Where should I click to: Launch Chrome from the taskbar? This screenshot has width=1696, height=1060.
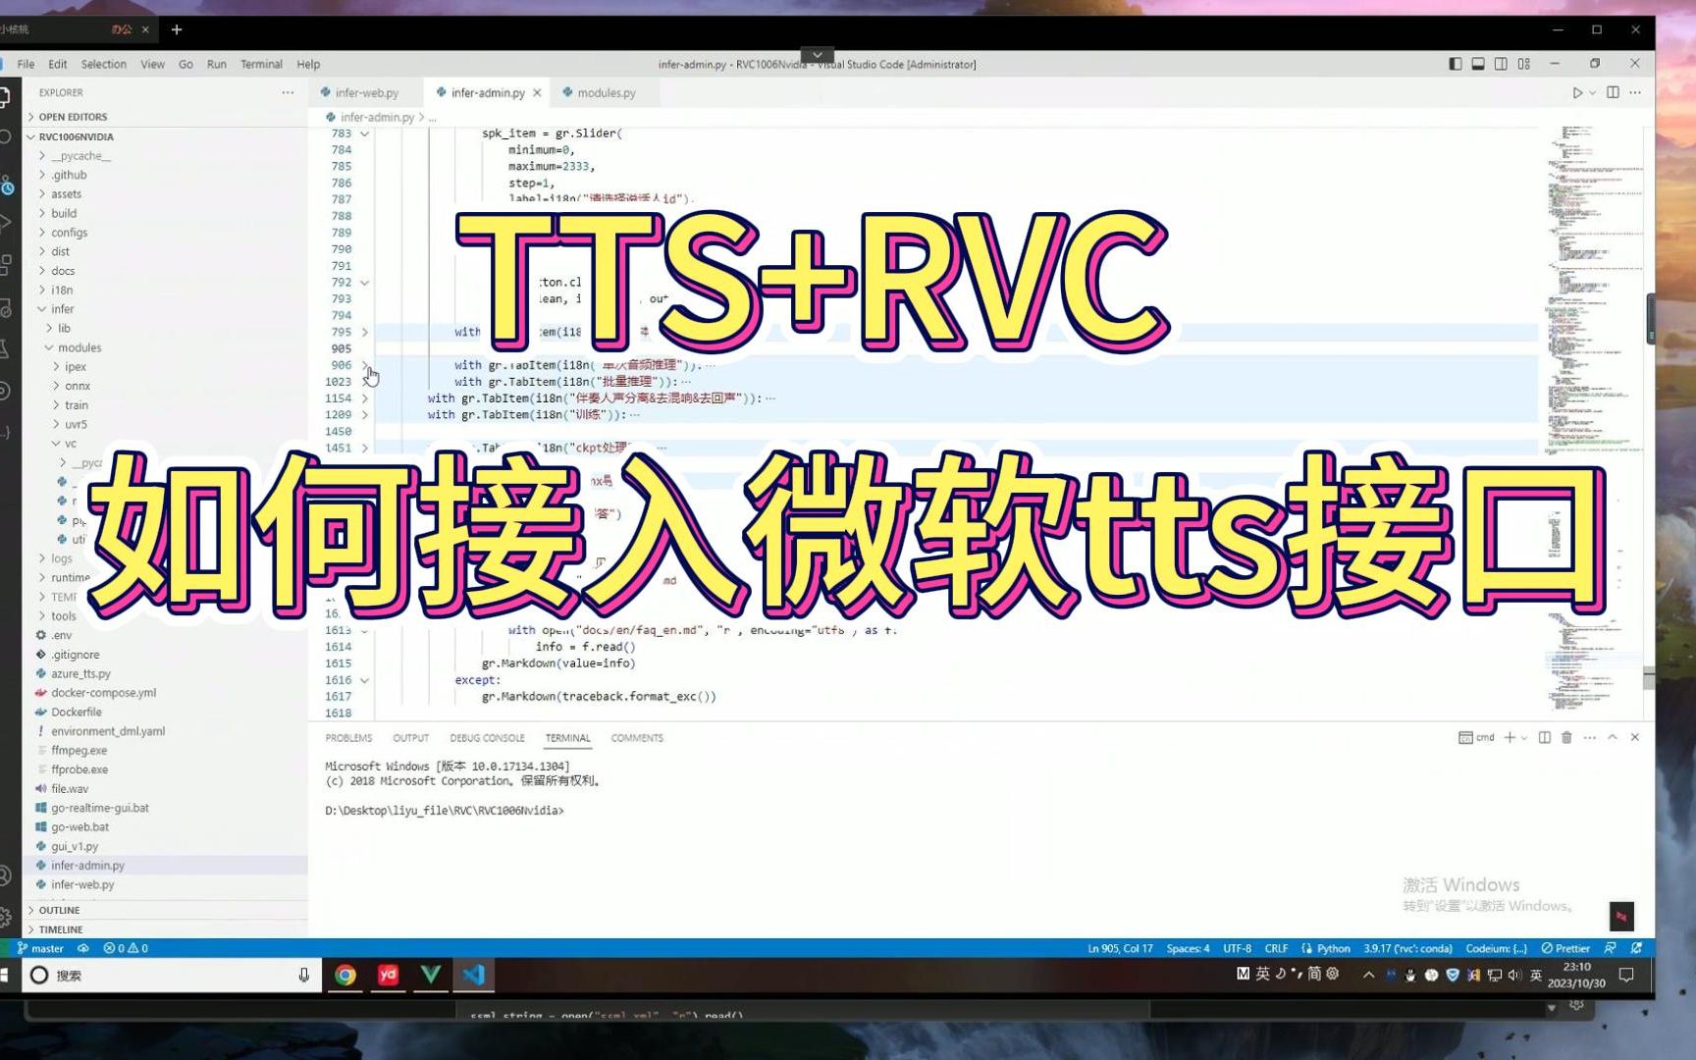tap(345, 975)
